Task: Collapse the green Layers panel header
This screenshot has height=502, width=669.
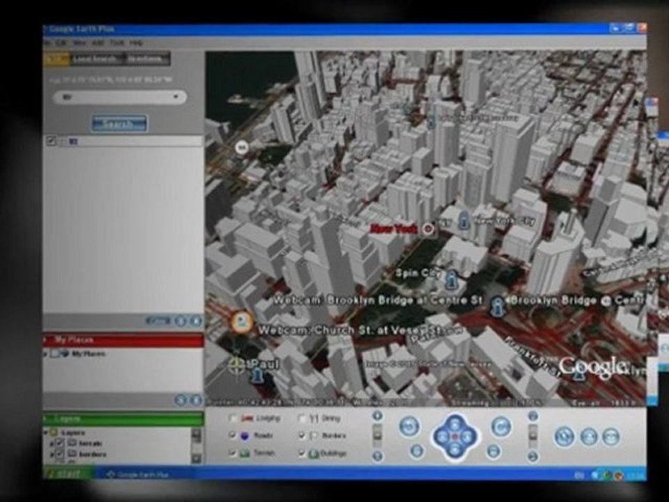Action: (x=124, y=419)
